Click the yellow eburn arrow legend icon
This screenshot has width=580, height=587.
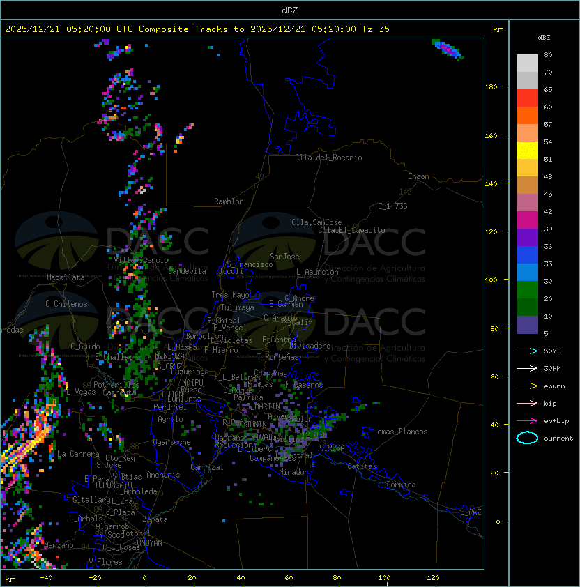click(x=527, y=386)
